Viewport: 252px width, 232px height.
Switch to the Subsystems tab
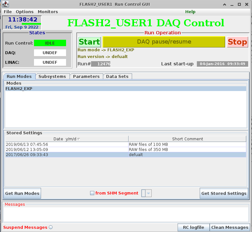(52, 77)
